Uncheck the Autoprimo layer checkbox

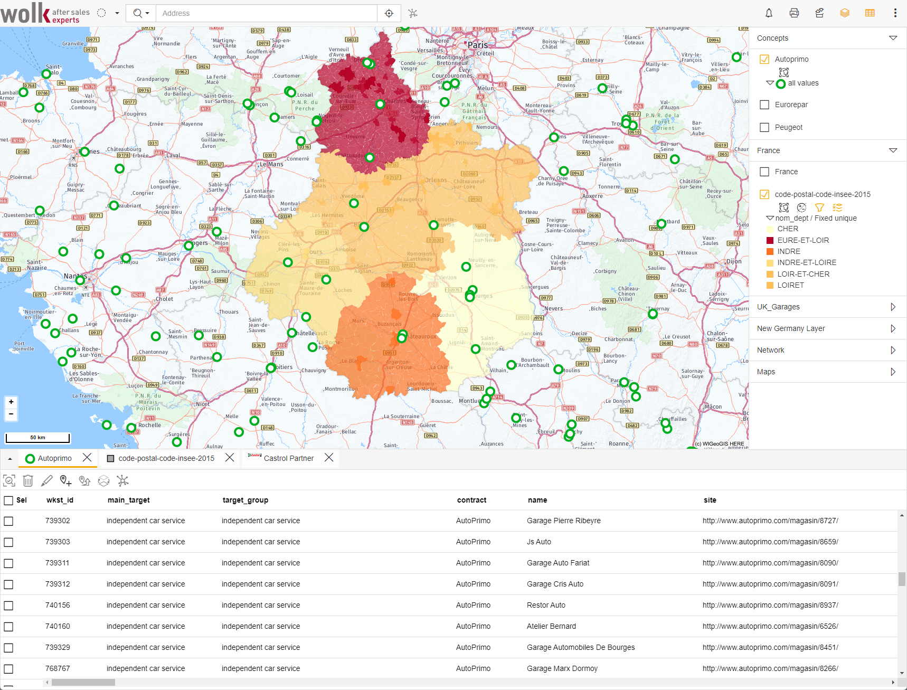click(x=764, y=59)
